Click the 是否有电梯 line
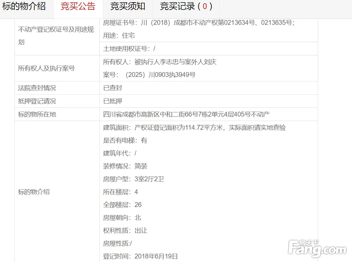 pos(125,141)
